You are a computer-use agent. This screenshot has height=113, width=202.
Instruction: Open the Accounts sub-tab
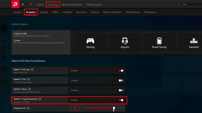click(81, 12)
